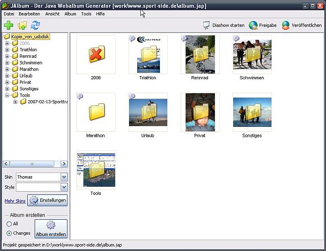
Task: Click the Triathlon folder icon in tree
Action: coord(15,49)
